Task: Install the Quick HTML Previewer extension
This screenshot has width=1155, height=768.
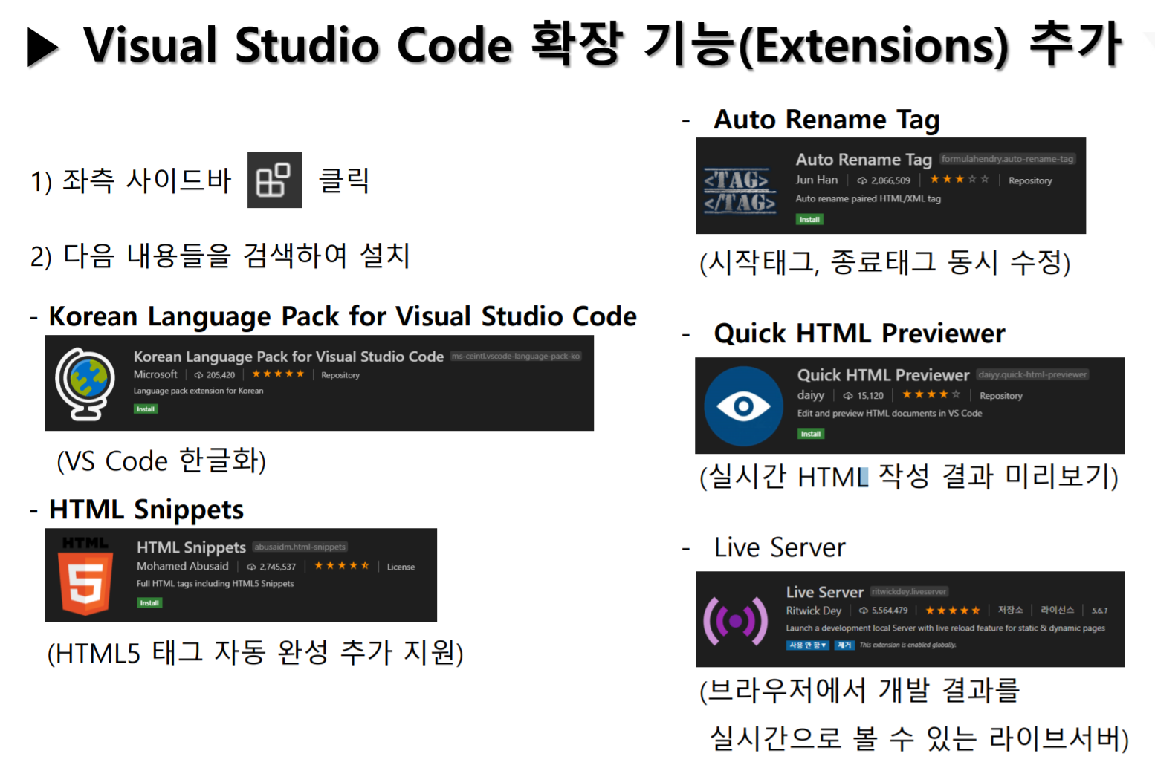Action: tap(811, 434)
